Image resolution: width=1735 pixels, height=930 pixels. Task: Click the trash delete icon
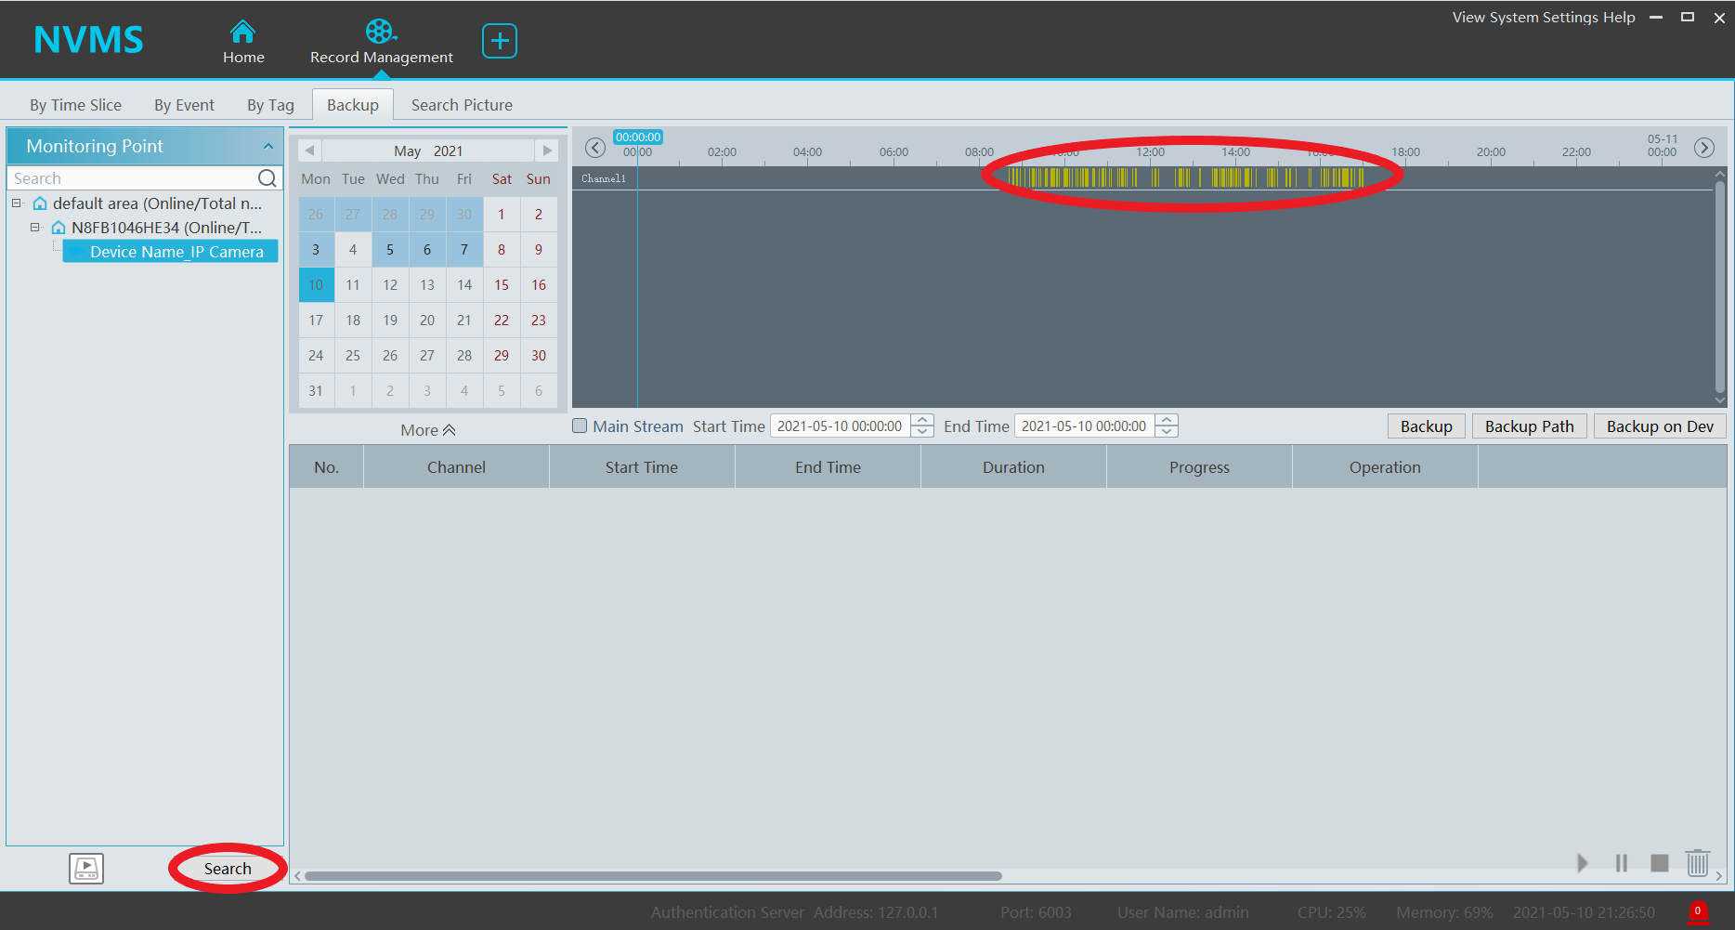point(1697,863)
